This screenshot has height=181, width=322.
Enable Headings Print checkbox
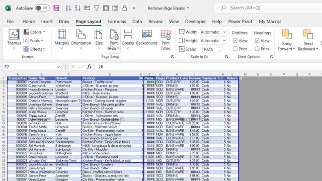pyautogui.click(x=257, y=49)
